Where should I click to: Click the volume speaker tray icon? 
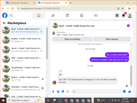click(119, 100)
